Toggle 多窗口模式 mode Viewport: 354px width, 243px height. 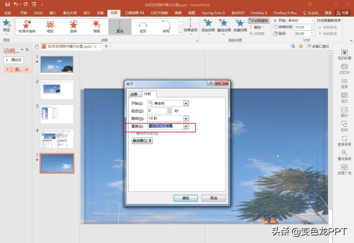318,46
